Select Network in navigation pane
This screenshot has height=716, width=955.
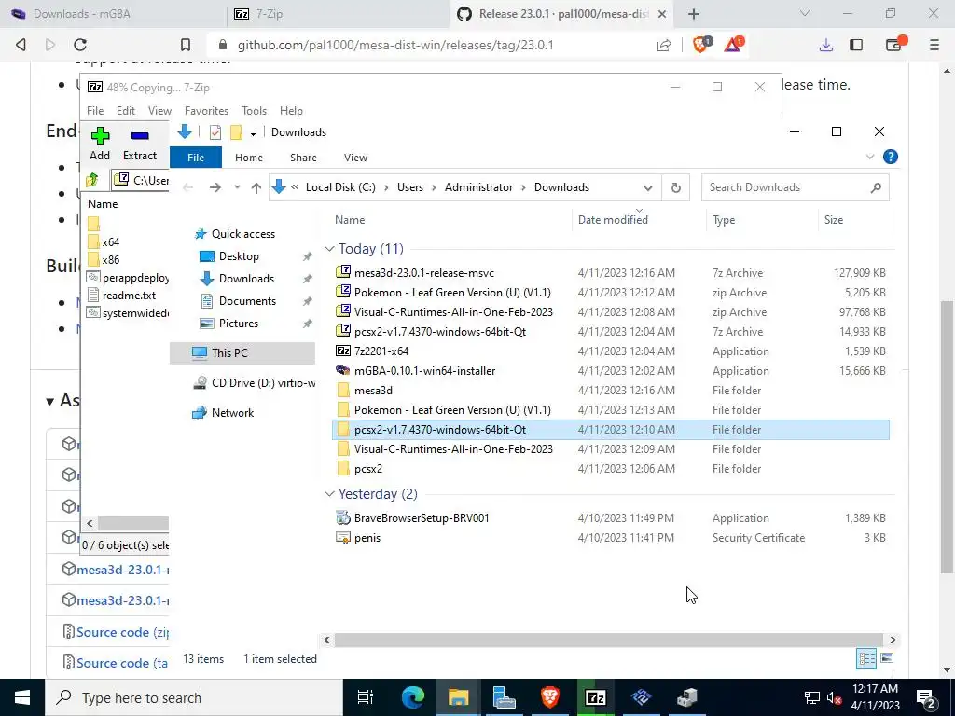point(232,413)
